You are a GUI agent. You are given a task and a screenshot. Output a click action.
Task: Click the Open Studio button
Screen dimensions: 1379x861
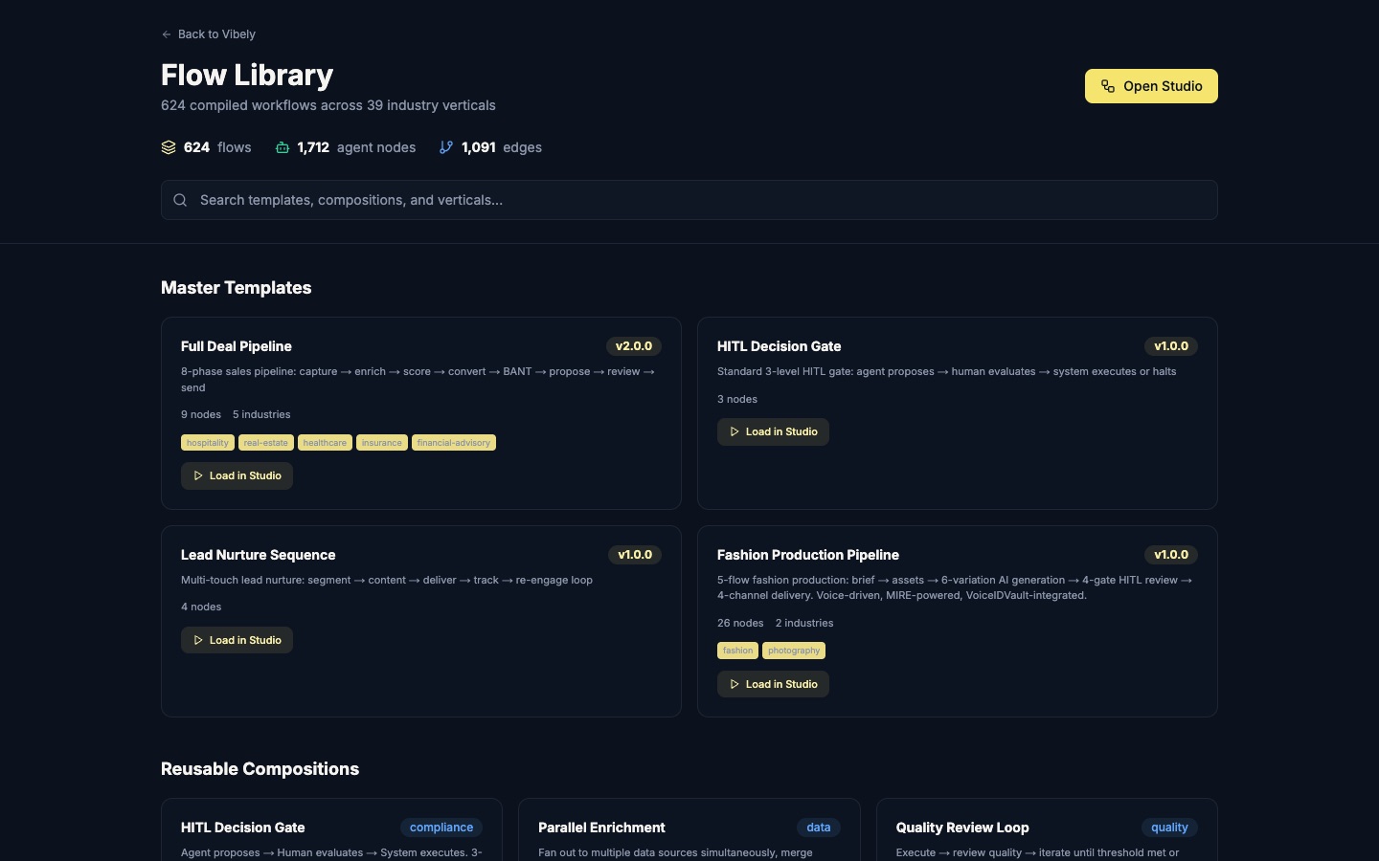[x=1151, y=86]
